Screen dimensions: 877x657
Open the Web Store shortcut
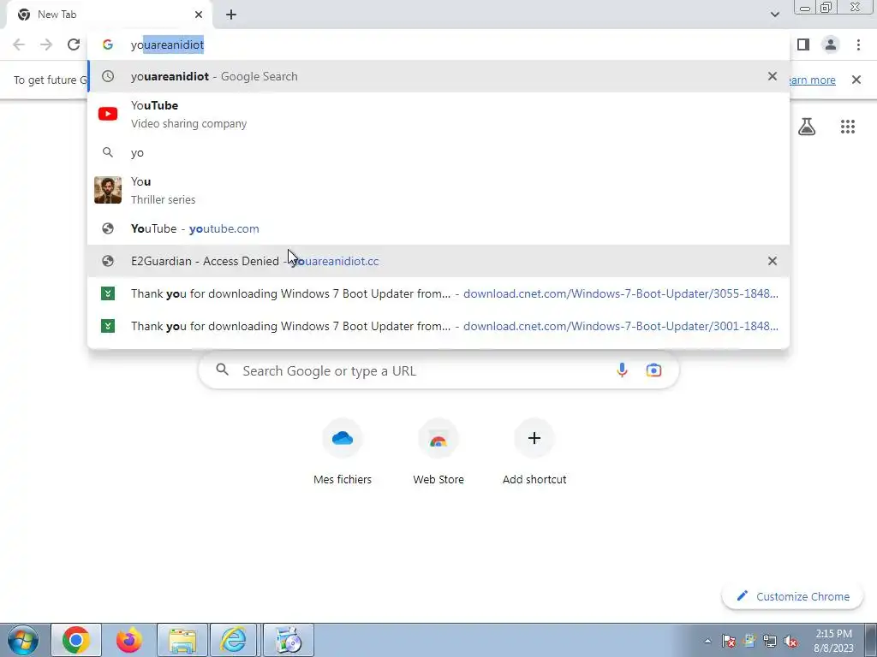tap(438, 453)
